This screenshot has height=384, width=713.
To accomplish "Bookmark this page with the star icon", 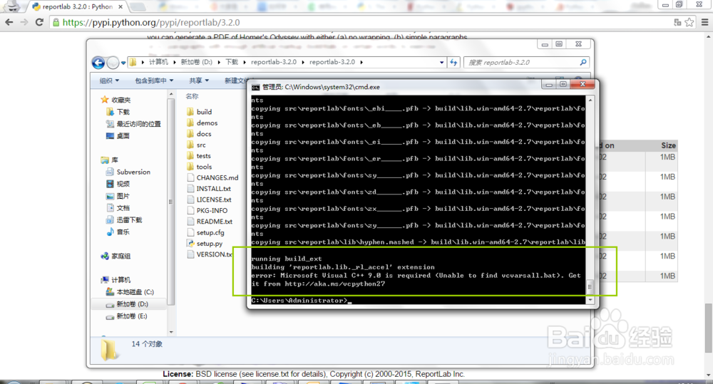I will (x=689, y=22).
